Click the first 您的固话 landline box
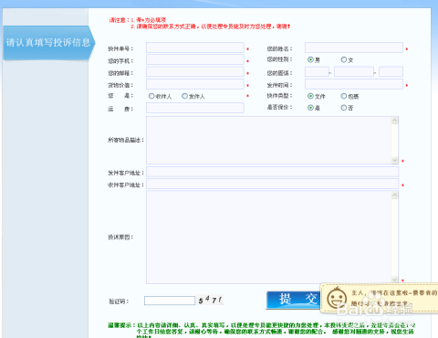Image resolution: width=438 pixels, height=338 pixels. 317,72
